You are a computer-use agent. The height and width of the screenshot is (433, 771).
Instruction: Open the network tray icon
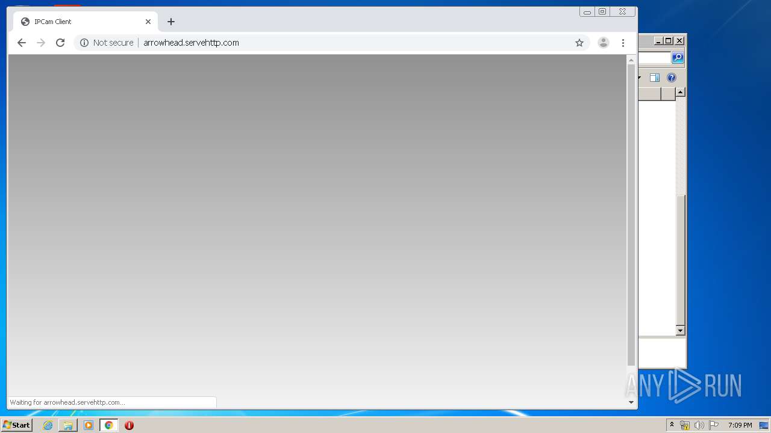click(685, 425)
